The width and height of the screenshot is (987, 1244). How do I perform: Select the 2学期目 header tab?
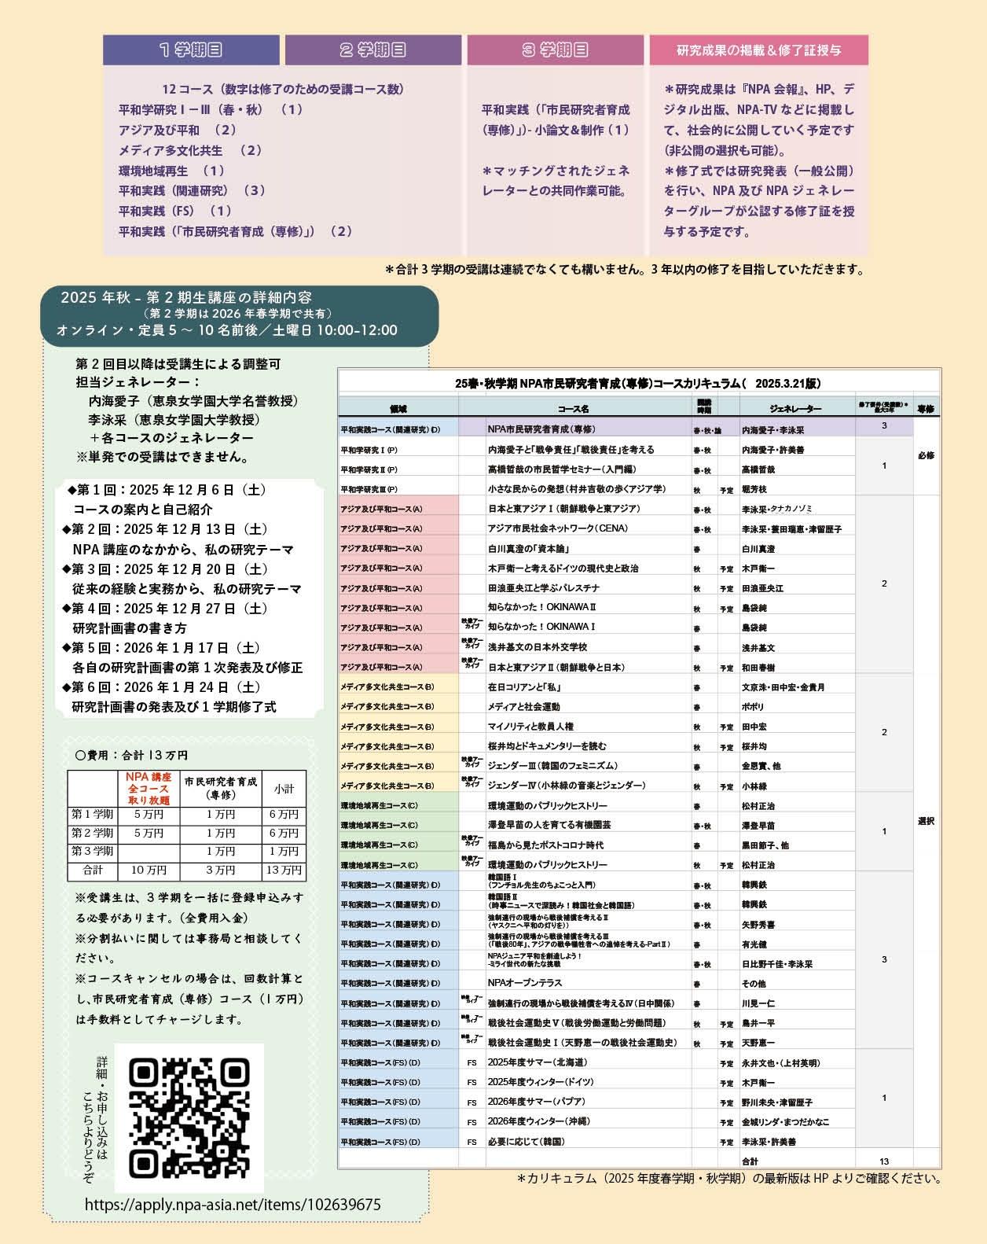(373, 50)
